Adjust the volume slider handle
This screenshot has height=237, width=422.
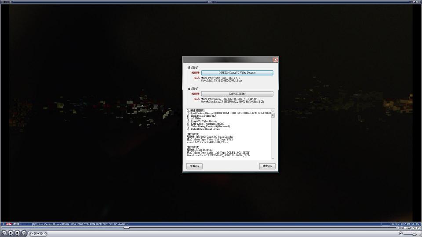pyautogui.click(x=414, y=234)
